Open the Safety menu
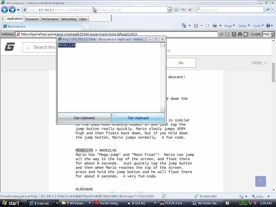Viewport: 276px width, 207px height. [244, 26]
